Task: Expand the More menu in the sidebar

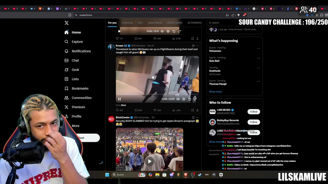Action: coord(75,126)
